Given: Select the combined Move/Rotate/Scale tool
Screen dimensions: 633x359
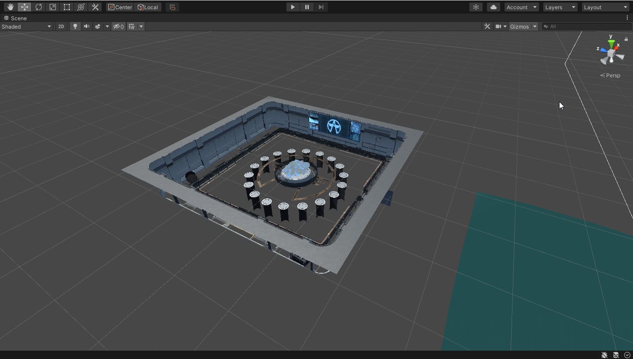Looking at the screenshot, I should (x=80, y=7).
